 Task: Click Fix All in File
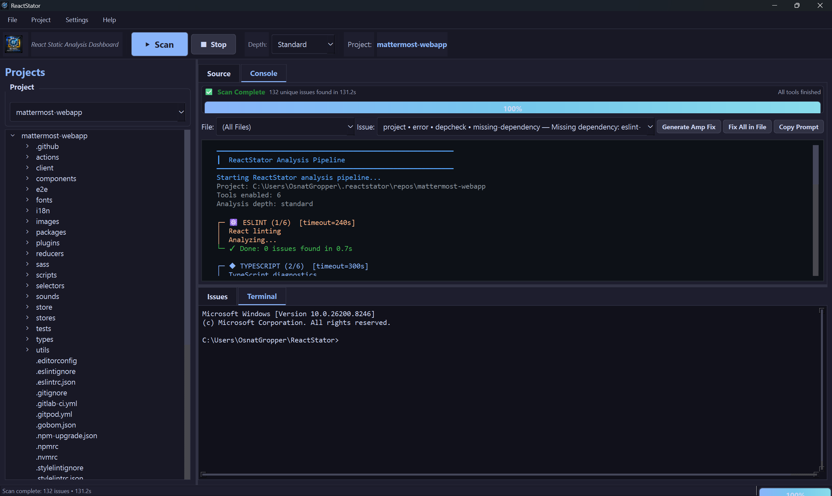[747, 127]
